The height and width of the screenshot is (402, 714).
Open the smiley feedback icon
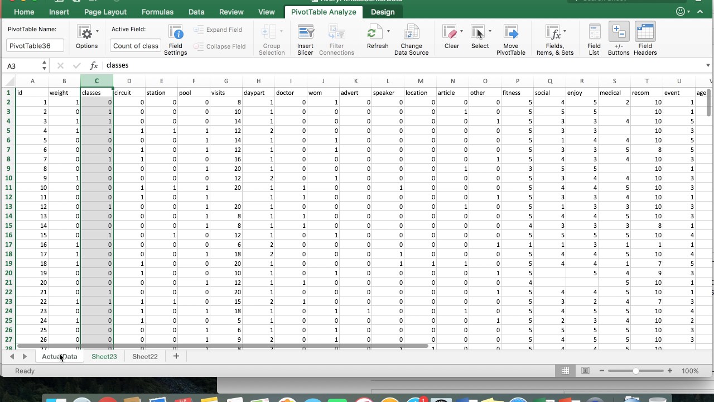681,11
